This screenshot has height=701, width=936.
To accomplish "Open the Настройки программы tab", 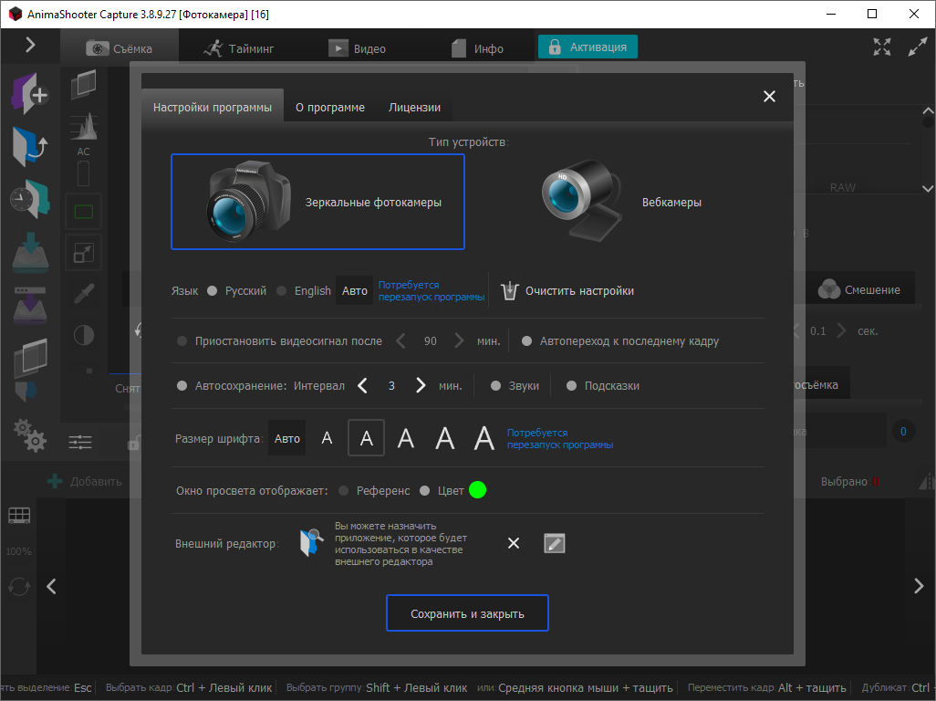I will tap(212, 108).
